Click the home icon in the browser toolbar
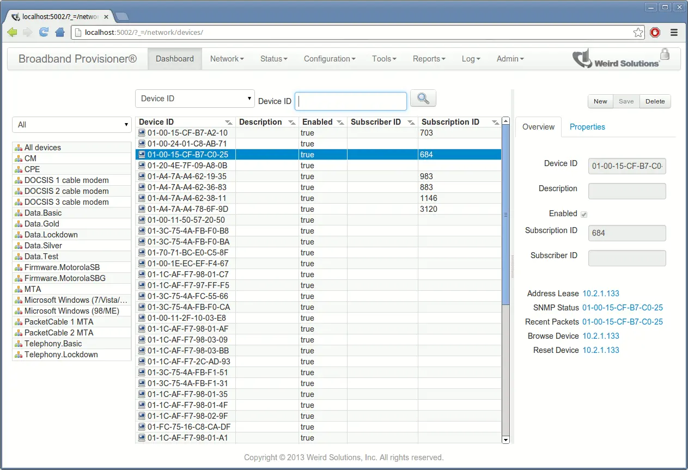The width and height of the screenshot is (688, 470). [x=59, y=32]
